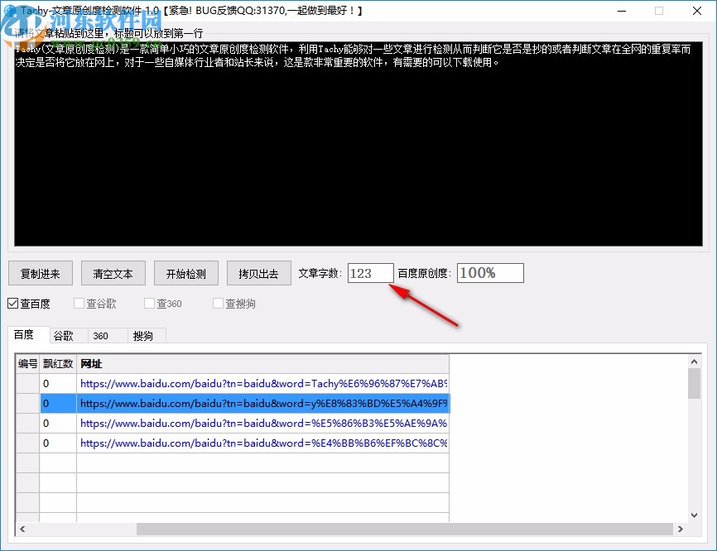Close the Tachy window
Image resolution: width=717 pixels, height=551 pixels.
click(x=697, y=11)
